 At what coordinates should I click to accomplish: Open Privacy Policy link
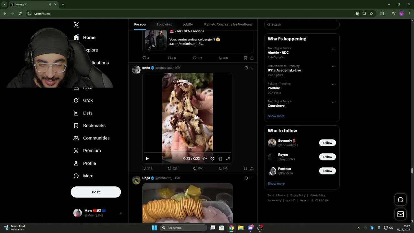tap(298, 195)
